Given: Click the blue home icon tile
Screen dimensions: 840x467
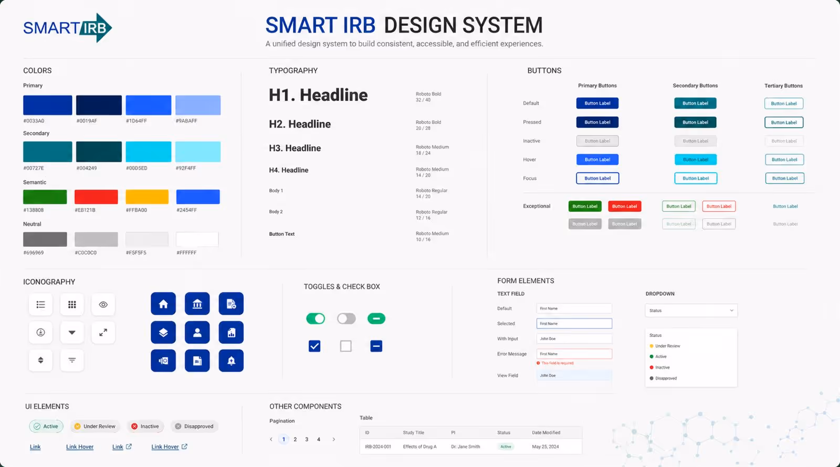Looking at the screenshot, I should point(163,304).
